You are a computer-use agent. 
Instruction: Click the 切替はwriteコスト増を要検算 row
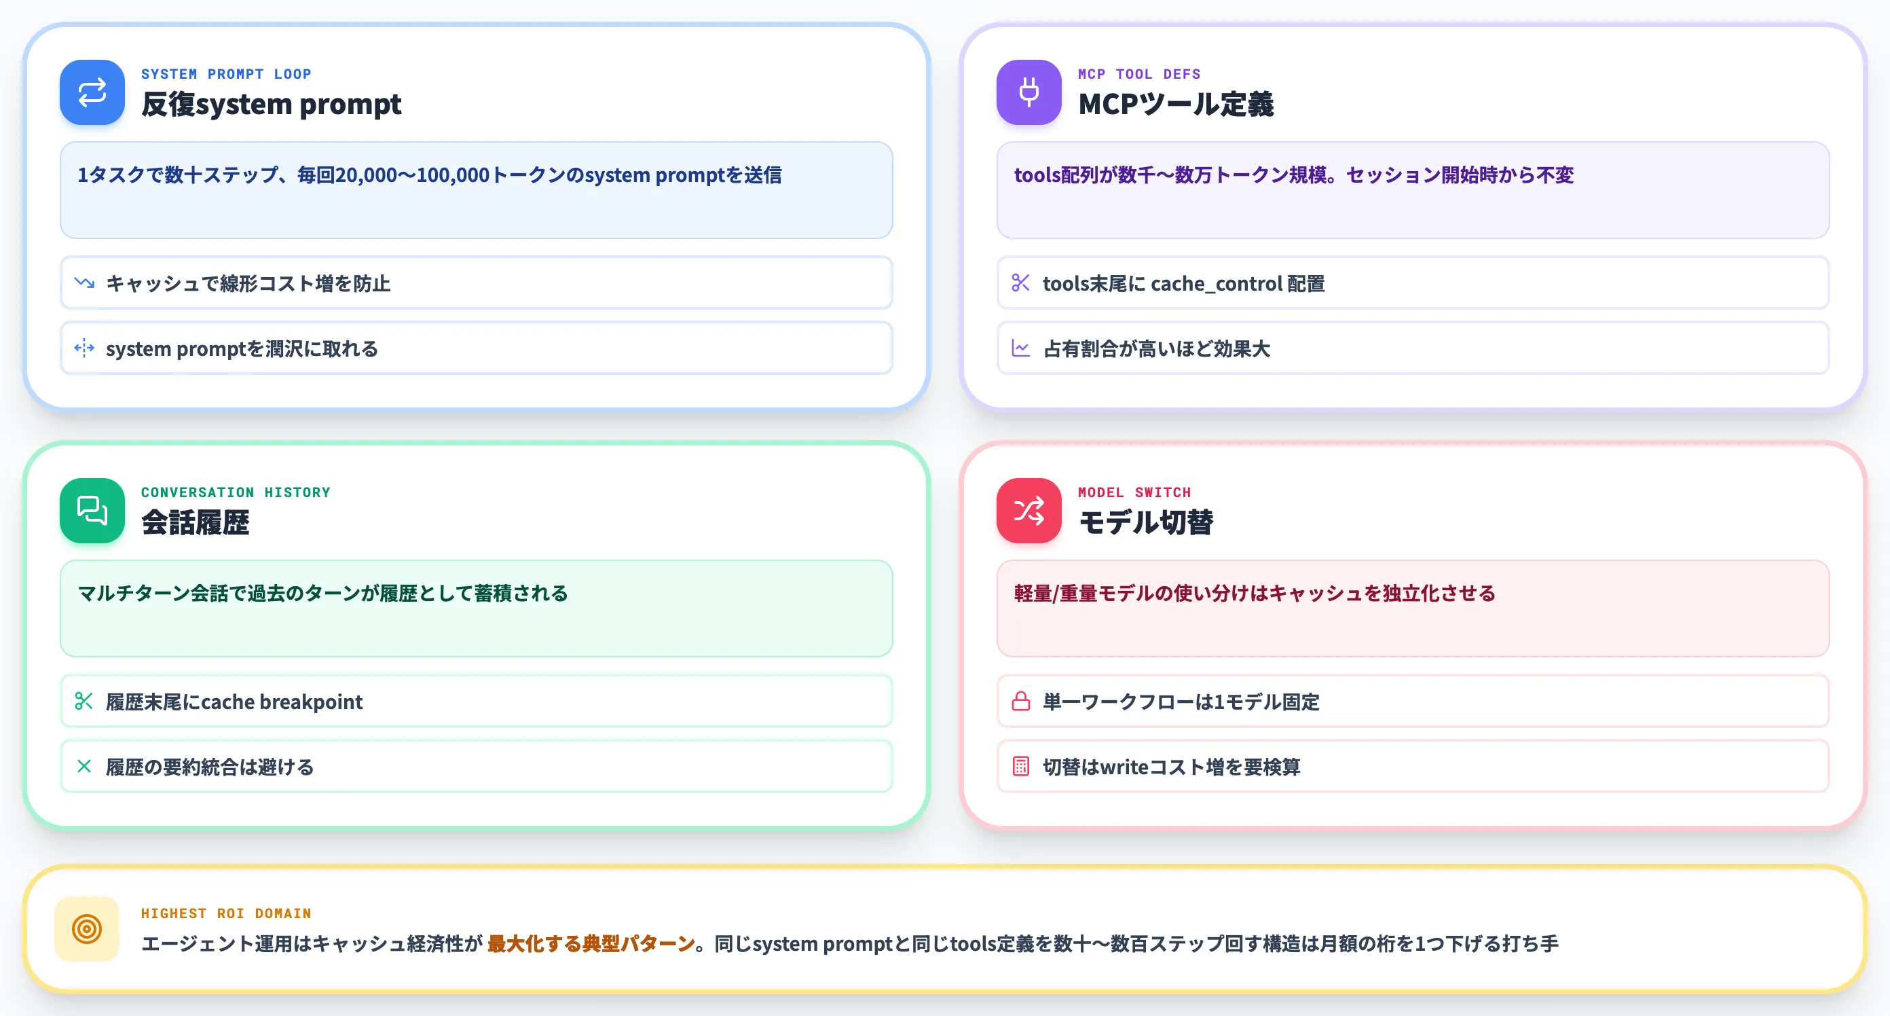click(x=1413, y=766)
